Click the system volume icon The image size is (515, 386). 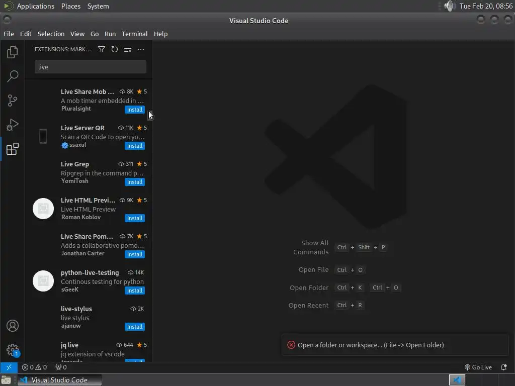click(448, 6)
